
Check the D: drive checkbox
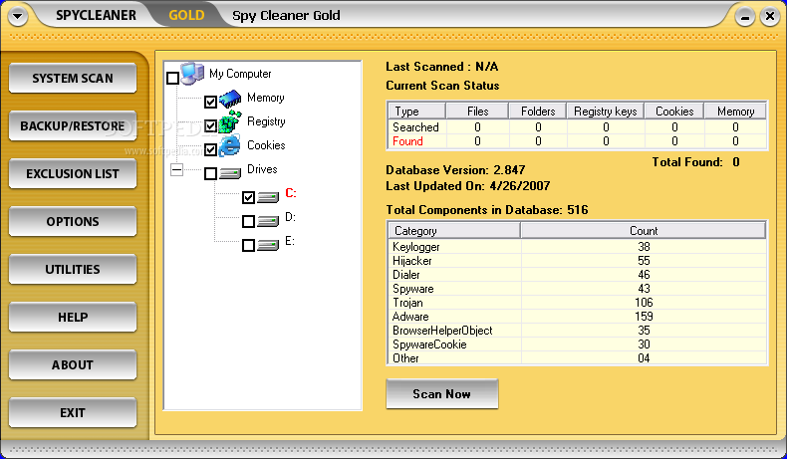coord(248,221)
